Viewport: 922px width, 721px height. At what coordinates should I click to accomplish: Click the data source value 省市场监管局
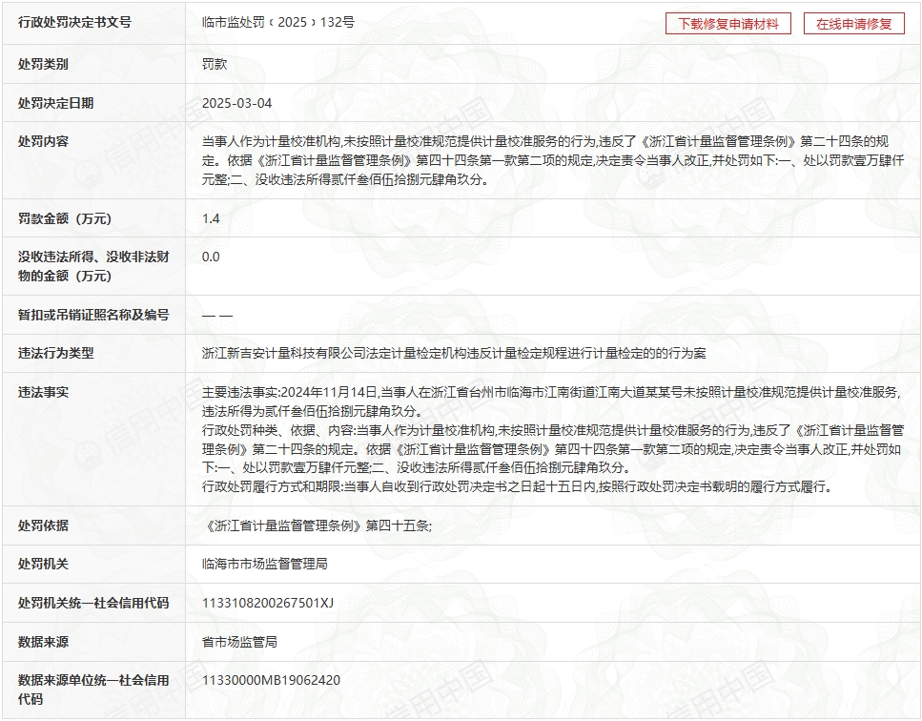[x=239, y=642]
